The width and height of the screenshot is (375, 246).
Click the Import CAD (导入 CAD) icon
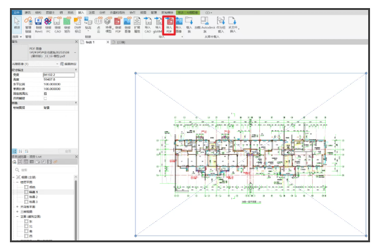point(147,25)
